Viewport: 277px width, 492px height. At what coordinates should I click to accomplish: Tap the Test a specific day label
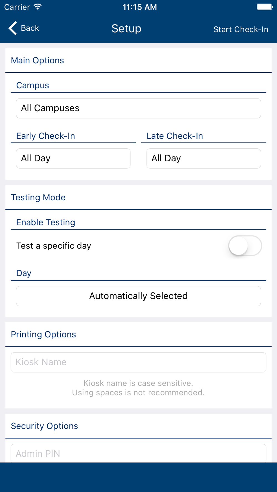pos(54,246)
